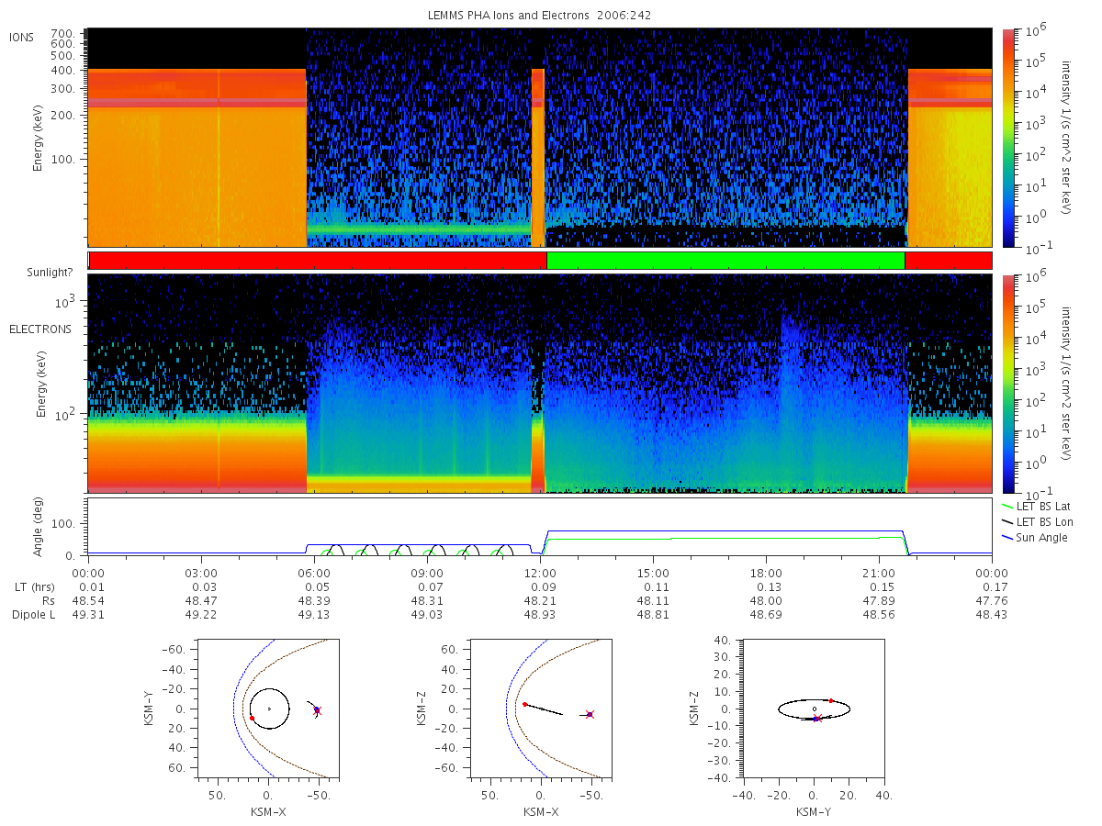Screen dimensions: 1102x826
Task: Click the "Sun Angle" legend entry
Action: 1035,537
